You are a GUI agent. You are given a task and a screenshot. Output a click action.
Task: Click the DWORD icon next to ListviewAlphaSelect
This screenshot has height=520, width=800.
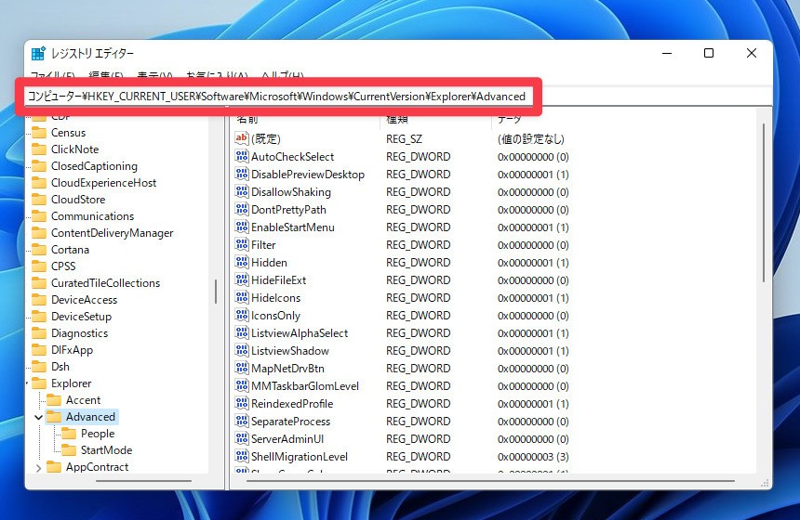point(241,332)
